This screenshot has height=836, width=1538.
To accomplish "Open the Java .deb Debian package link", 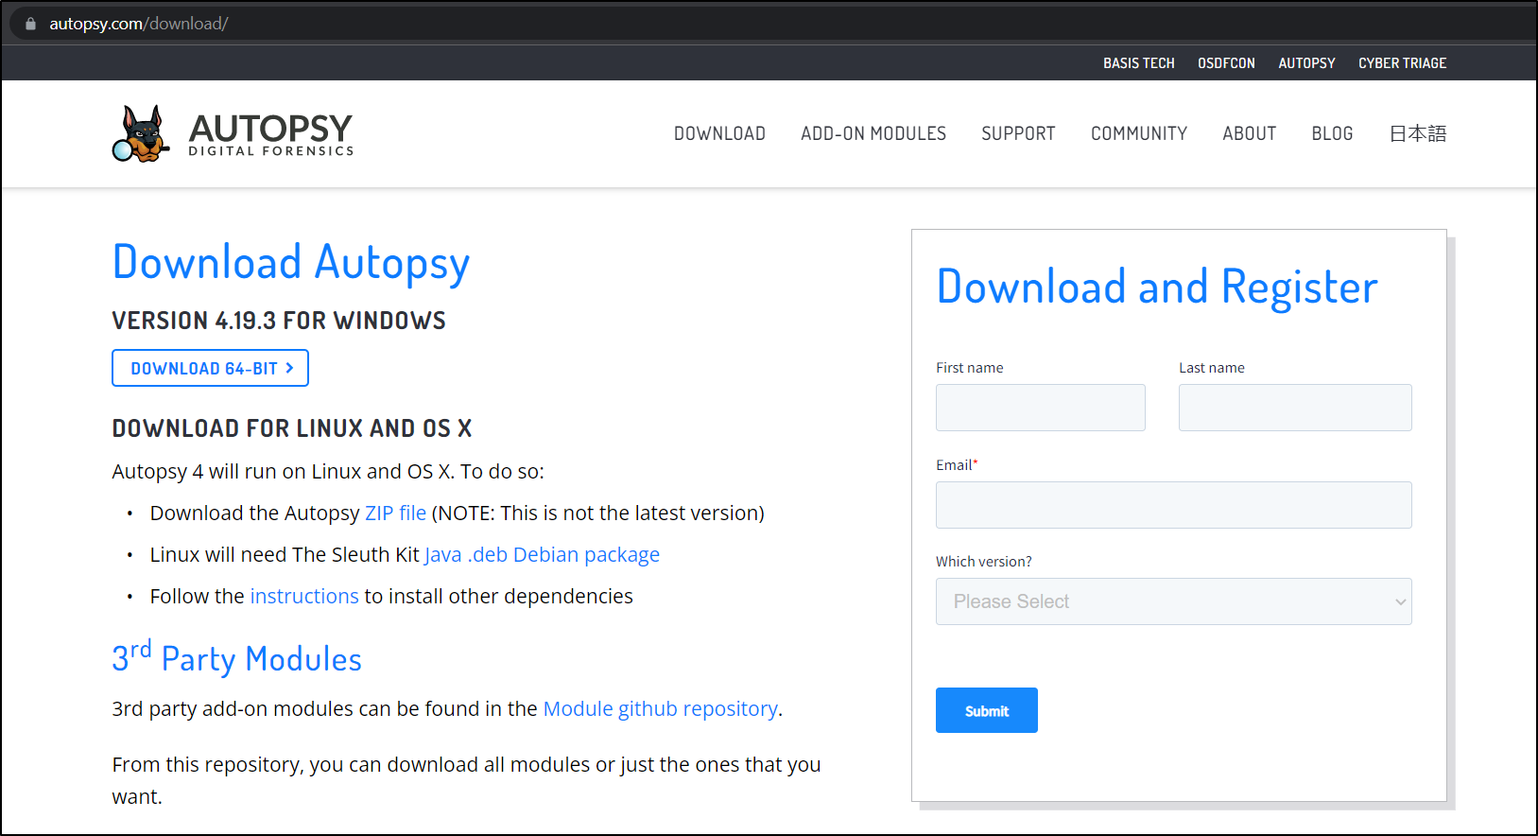I will point(542,554).
